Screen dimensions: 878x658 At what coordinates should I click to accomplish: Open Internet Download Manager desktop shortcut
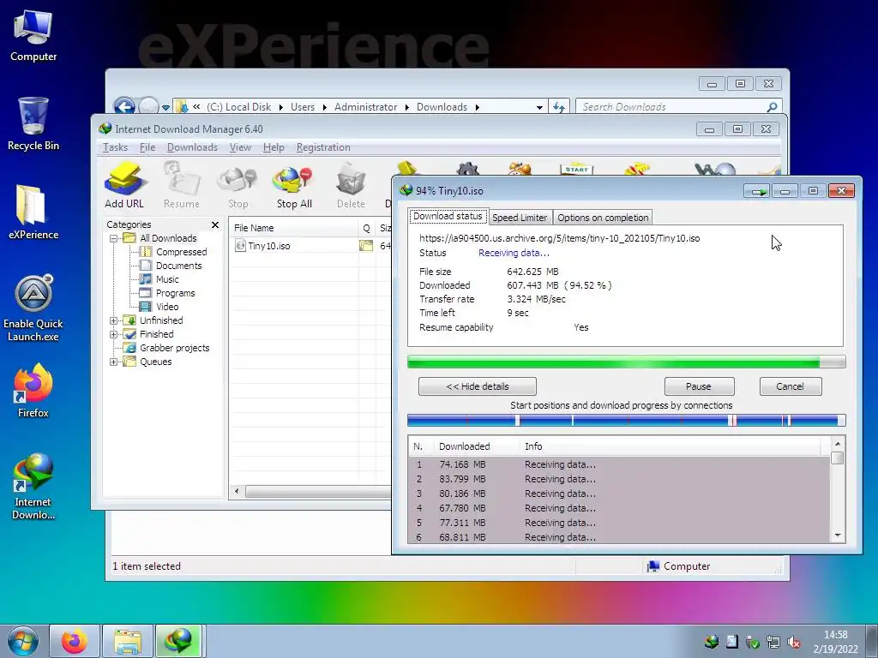click(33, 487)
